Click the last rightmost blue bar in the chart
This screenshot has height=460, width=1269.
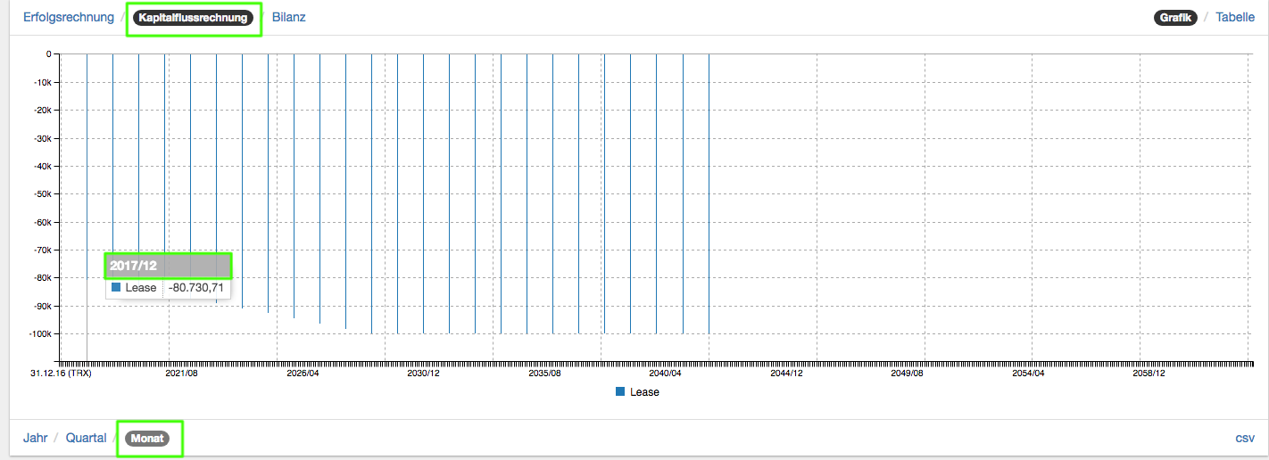click(709, 196)
